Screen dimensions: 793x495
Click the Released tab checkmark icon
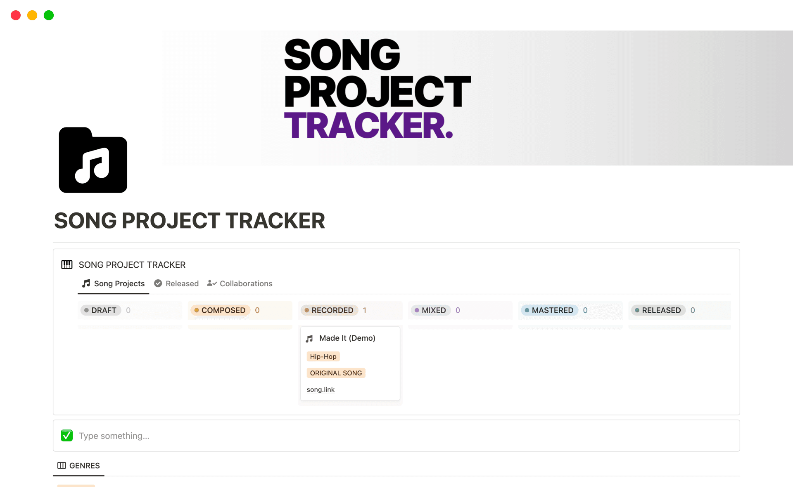click(x=158, y=283)
